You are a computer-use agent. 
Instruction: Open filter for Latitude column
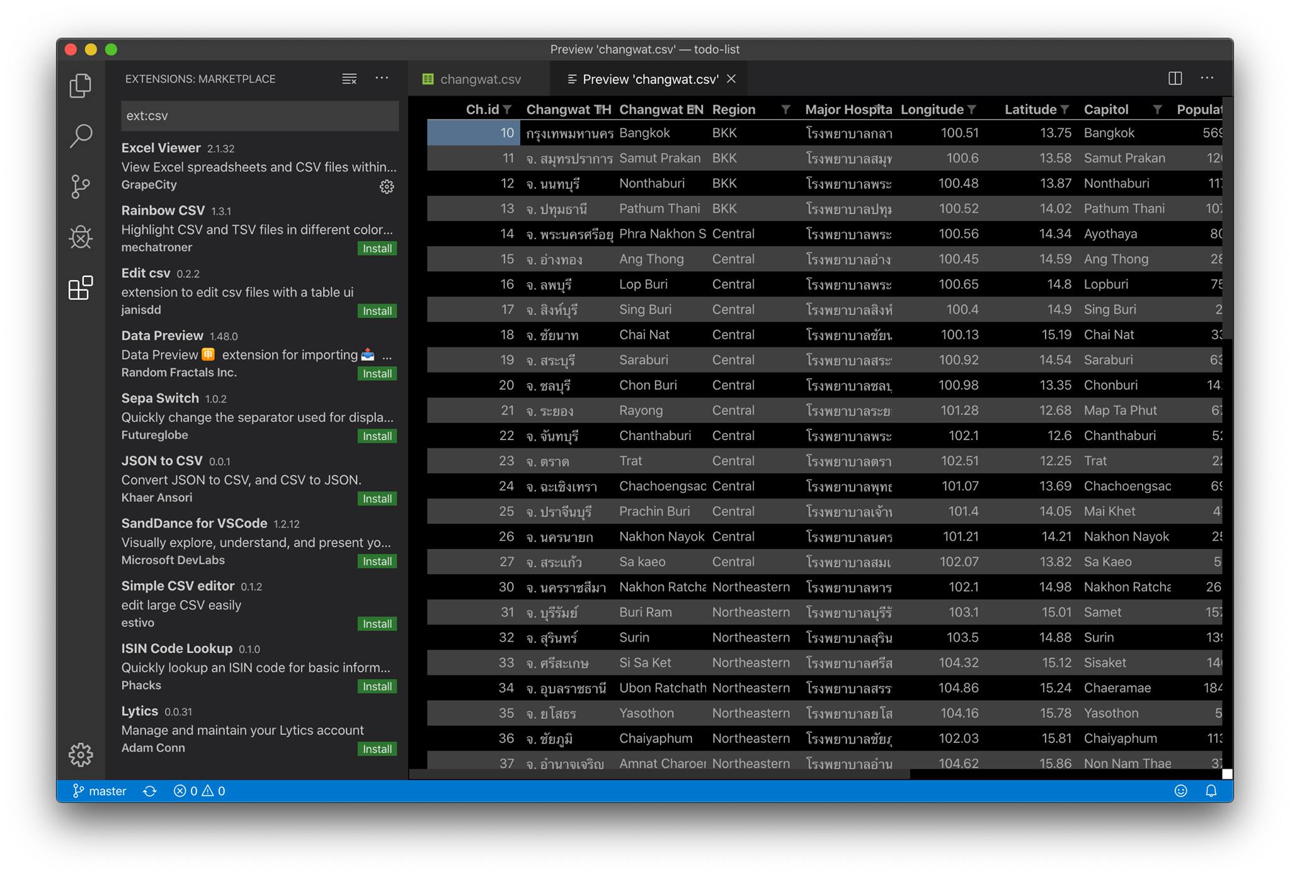click(1065, 110)
